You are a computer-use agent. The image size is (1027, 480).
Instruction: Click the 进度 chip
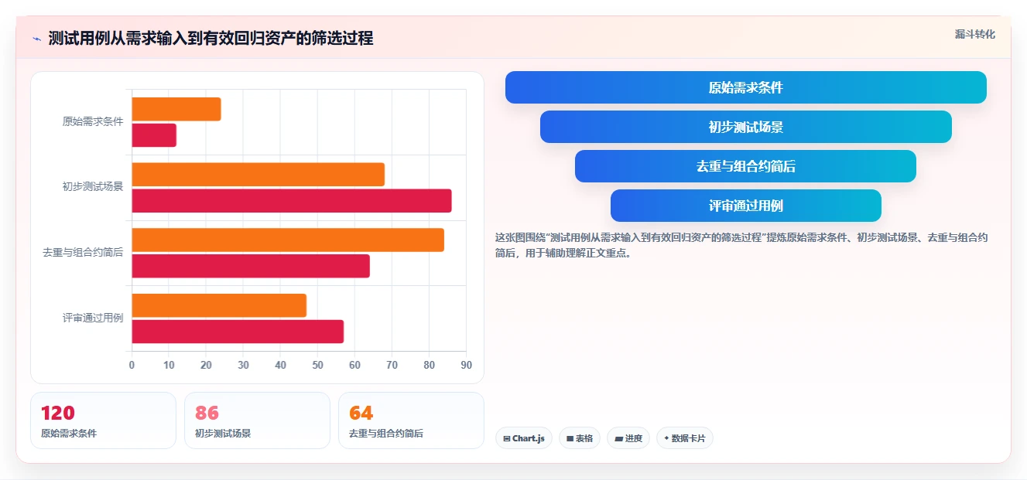point(628,438)
